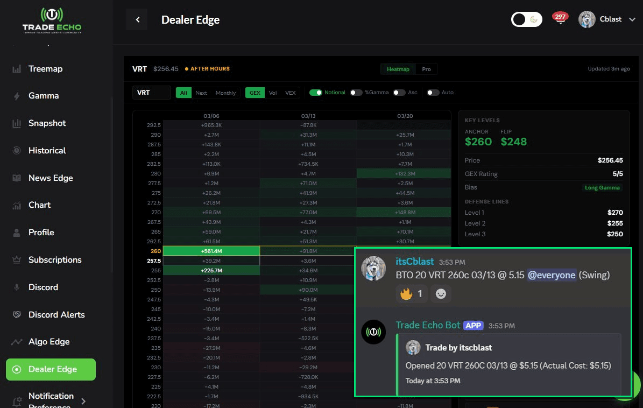
Task: Click the +225.7M cell at strike 255
Action: click(211, 270)
